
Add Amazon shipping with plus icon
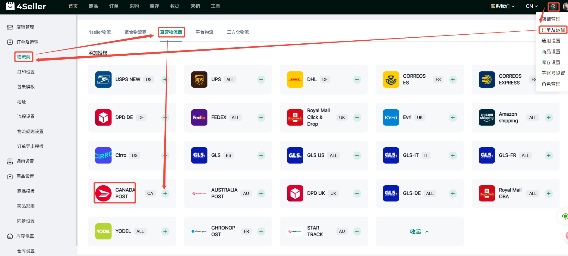(x=549, y=117)
